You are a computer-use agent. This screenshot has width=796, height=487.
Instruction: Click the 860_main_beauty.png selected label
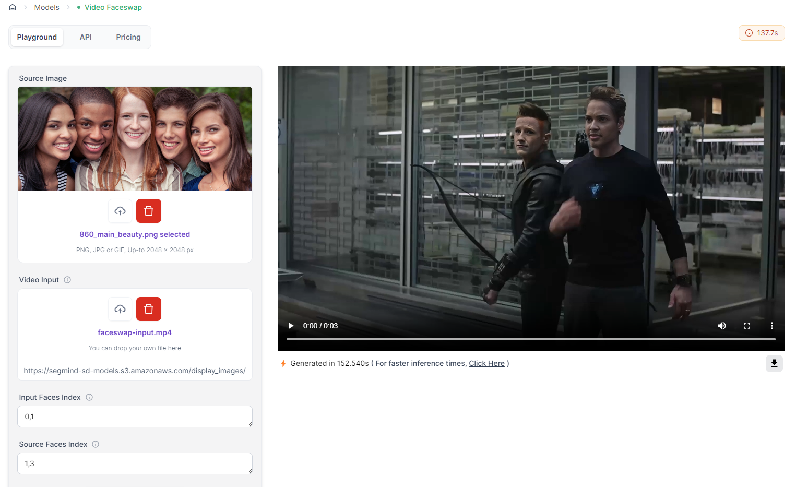pyautogui.click(x=135, y=234)
